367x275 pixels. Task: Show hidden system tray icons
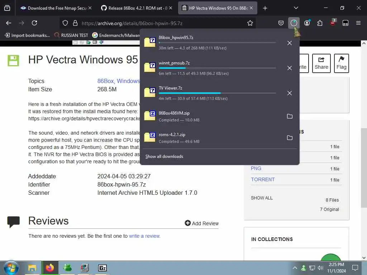(295, 268)
